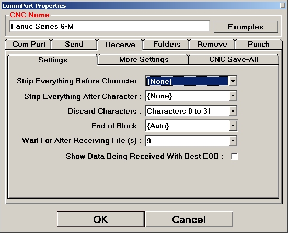Open End of Block dropdown arrow

pyautogui.click(x=233, y=126)
